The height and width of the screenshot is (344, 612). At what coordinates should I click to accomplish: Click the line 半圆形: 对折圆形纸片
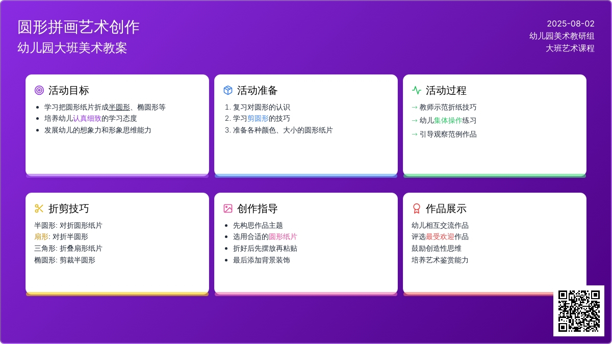click(x=68, y=225)
